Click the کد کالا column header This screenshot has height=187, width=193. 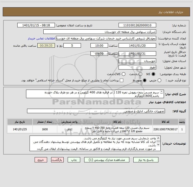[x=165, y=122]
